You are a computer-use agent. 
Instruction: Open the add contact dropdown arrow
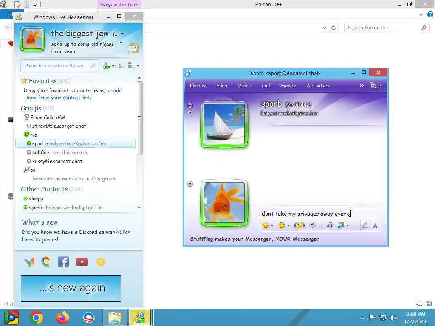(113, 66)
